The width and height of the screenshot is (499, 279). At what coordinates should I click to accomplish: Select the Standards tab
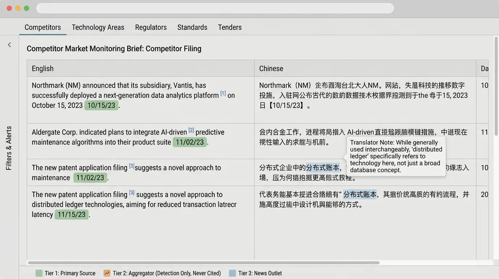pyautogui.click(x=192, y=27)
